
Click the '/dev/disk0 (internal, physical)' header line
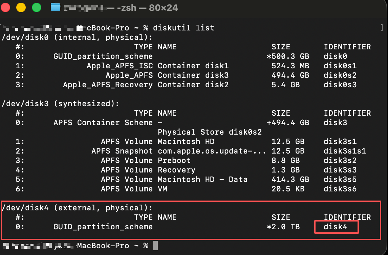coord(77,37)
